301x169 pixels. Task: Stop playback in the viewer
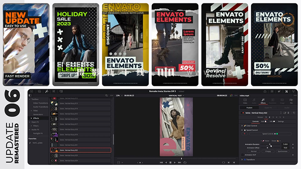tap(170, 162)
